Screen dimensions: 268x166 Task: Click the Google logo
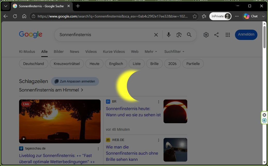point(31,35)
